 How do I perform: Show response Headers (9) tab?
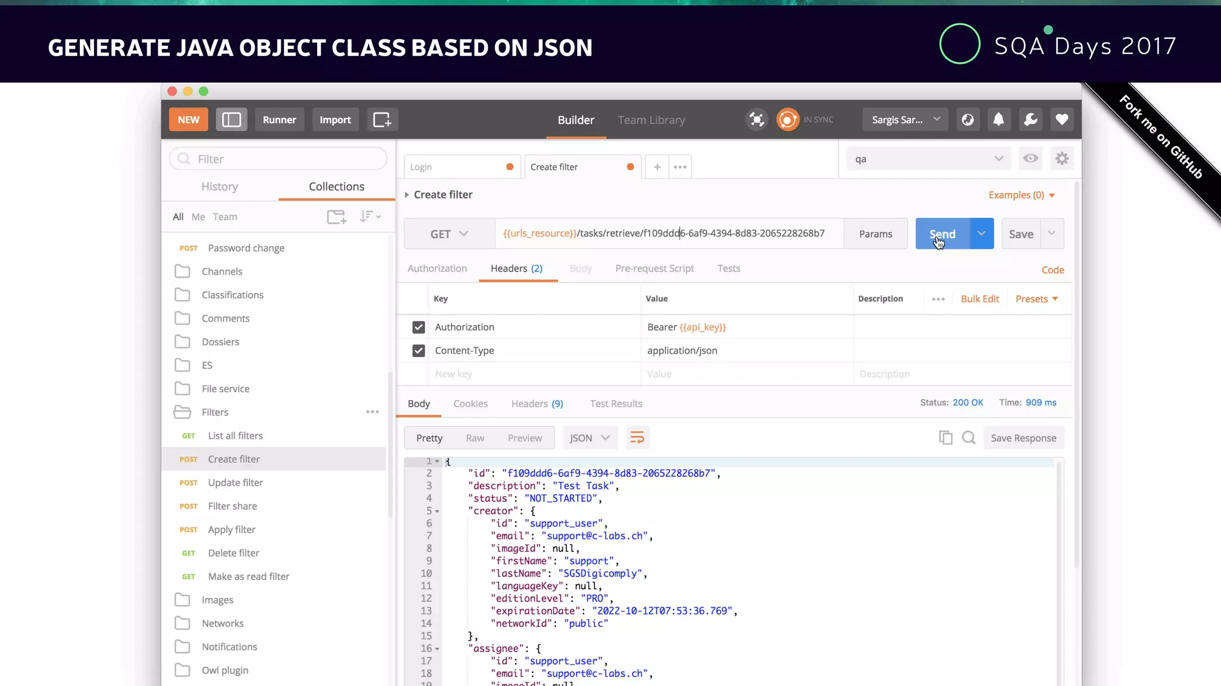[537, 404]
